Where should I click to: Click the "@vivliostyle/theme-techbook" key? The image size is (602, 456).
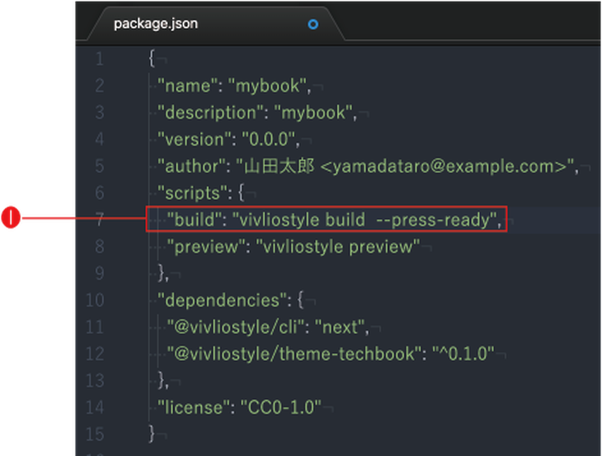[295, 354]
